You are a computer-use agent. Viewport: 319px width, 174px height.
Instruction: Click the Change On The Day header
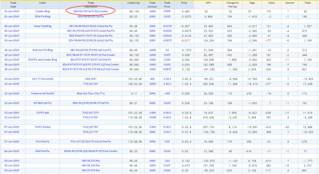click(x=232, y=5)
